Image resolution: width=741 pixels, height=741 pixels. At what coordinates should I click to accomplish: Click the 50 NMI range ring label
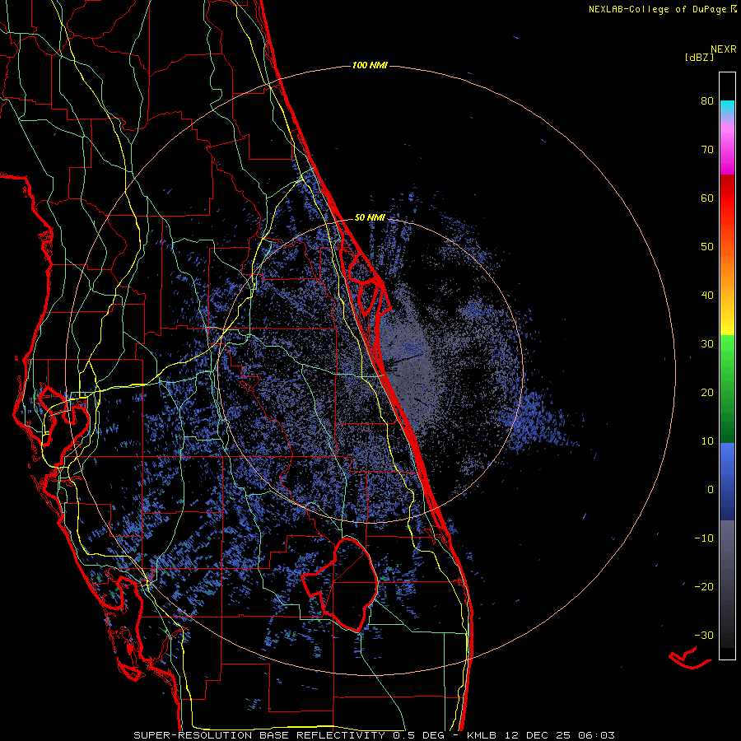[x=370, y=218]
